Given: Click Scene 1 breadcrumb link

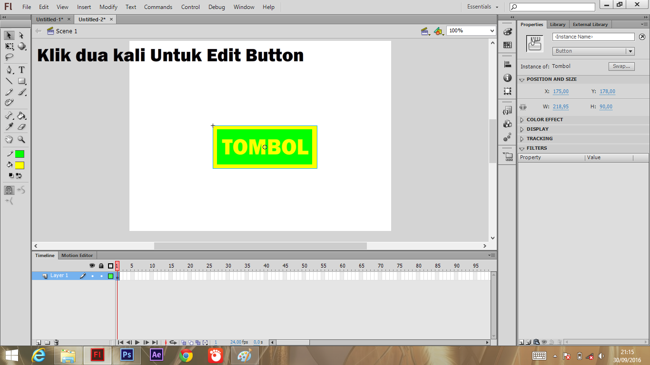Looking at the screenshot, I should click(x=66, y=31).
